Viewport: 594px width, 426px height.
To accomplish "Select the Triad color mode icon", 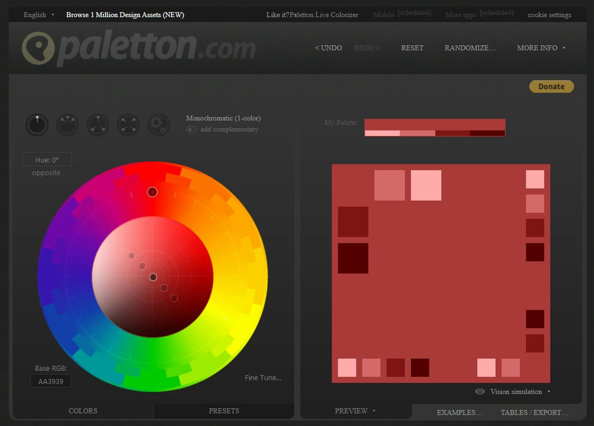I will click(x=97, y=125).
